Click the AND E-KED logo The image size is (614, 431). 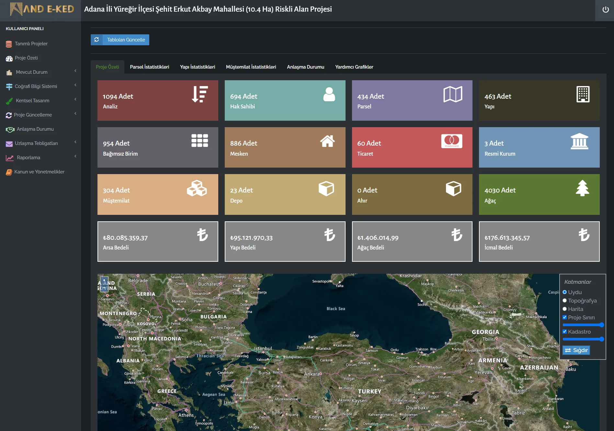(42, 9)
